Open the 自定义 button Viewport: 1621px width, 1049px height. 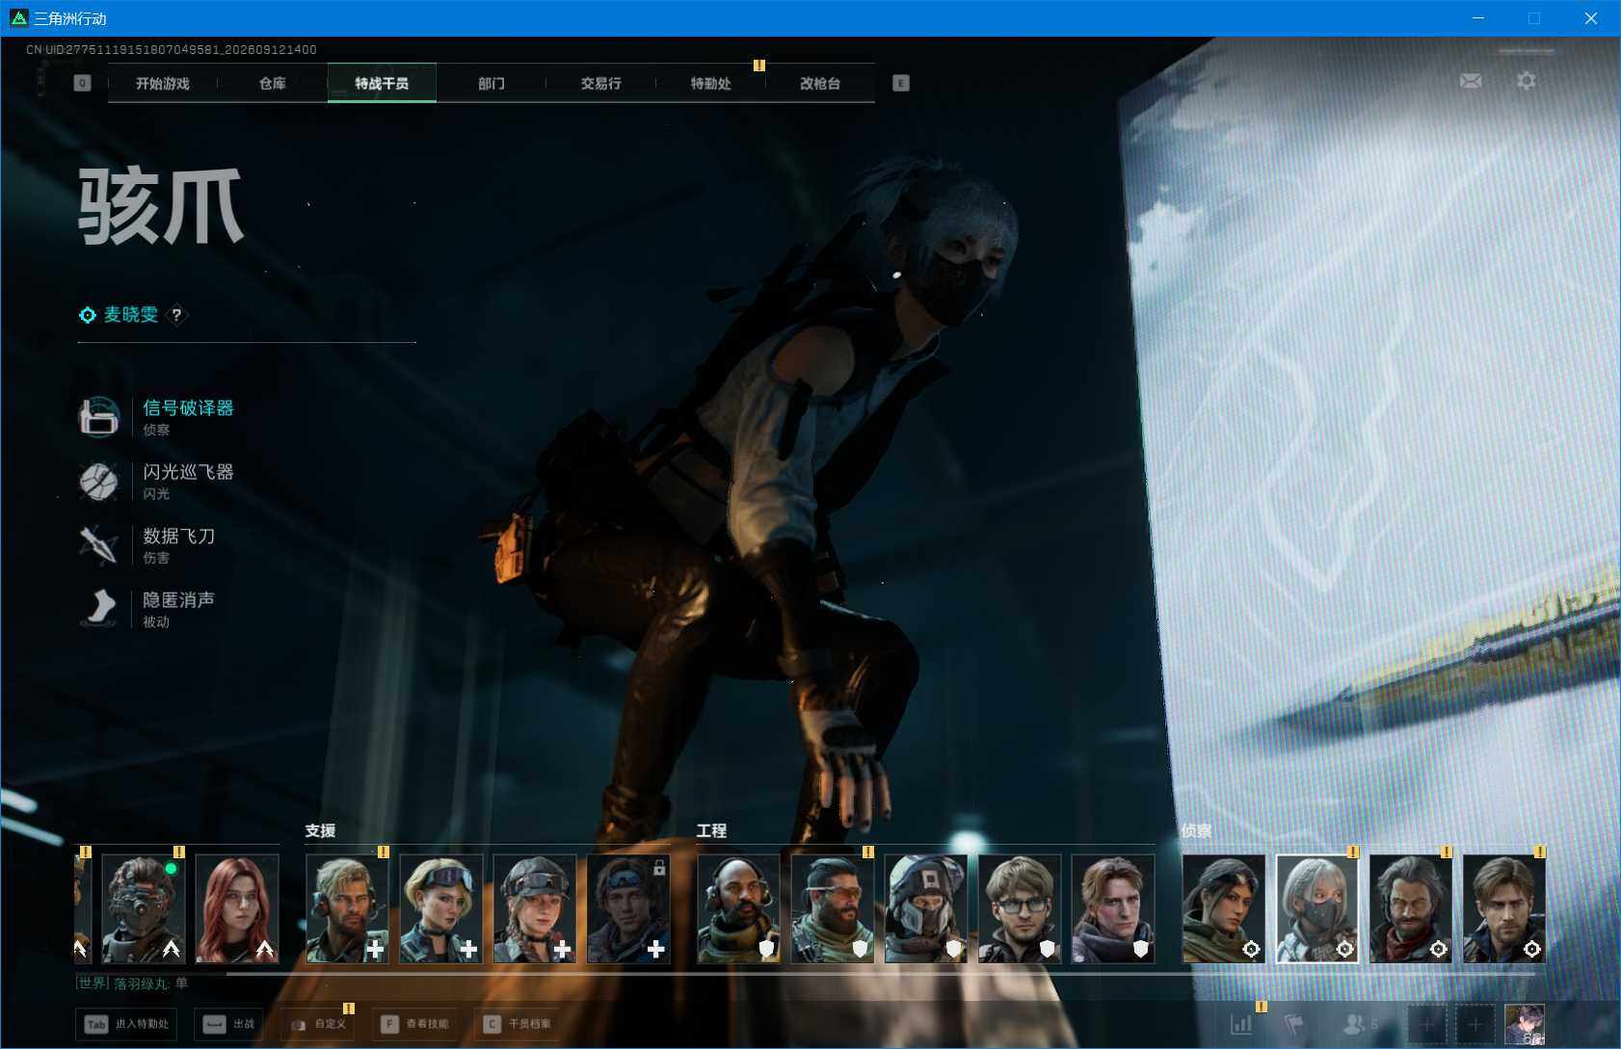[318, 1024]
